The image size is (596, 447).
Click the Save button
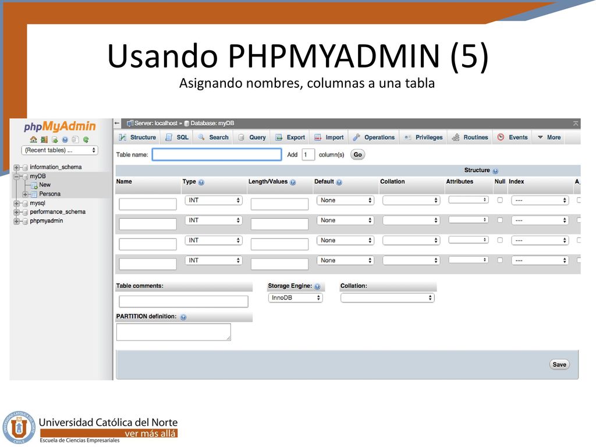tap(559, 364)
